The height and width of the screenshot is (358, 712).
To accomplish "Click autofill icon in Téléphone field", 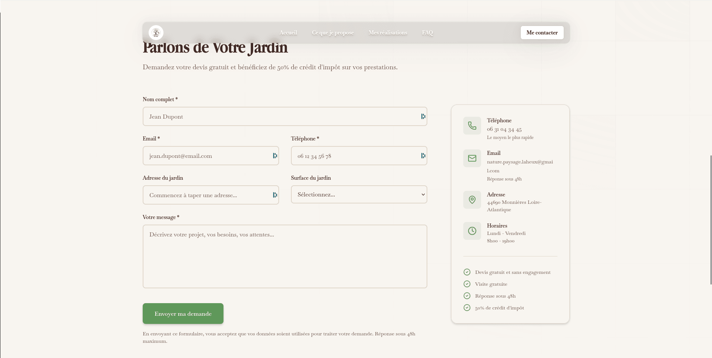I will [423, 156].
